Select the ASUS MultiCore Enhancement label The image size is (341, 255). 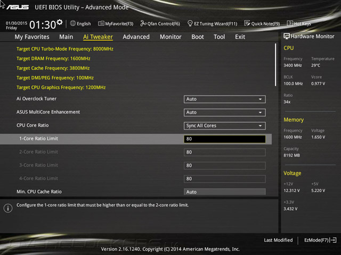(x=48, y=112)
